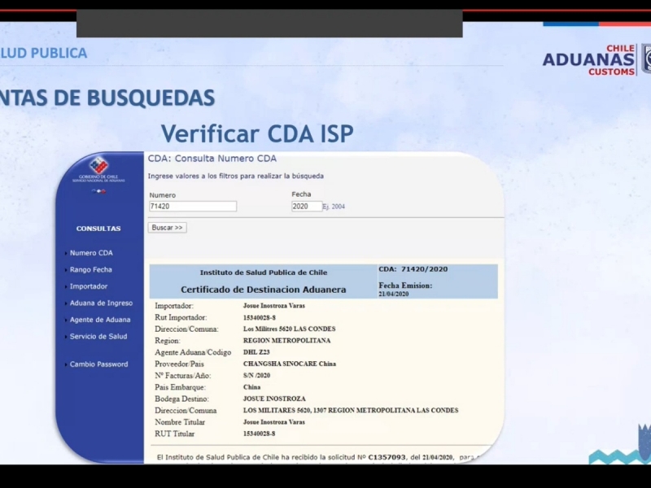Open the Rango Fecha query
Viewport: 651px width, 488px height.
91,270
